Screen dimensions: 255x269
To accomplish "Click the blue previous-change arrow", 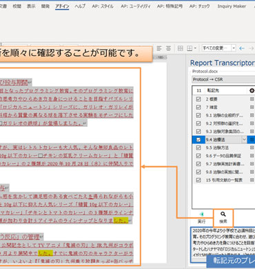I will [242, 48].
